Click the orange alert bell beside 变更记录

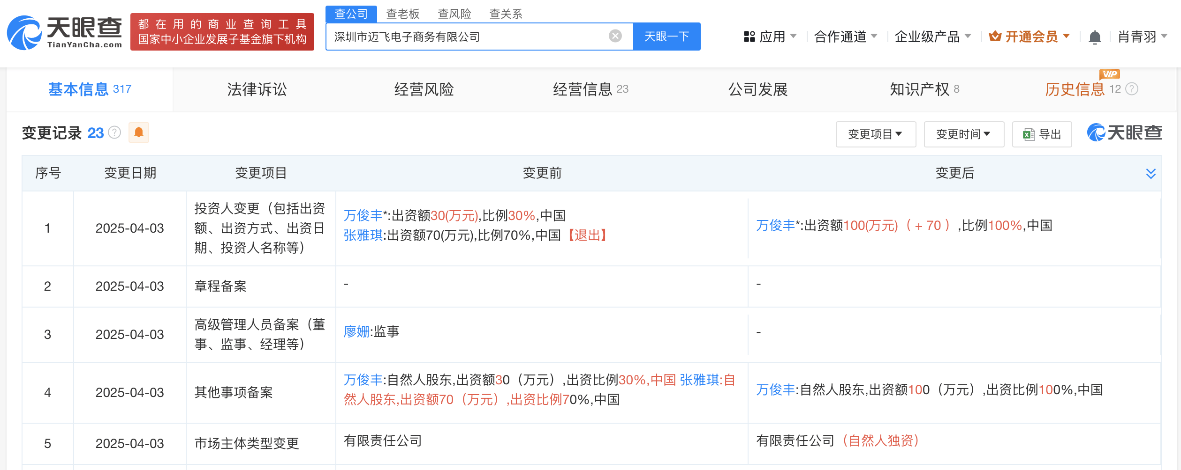tap(138, 132)
